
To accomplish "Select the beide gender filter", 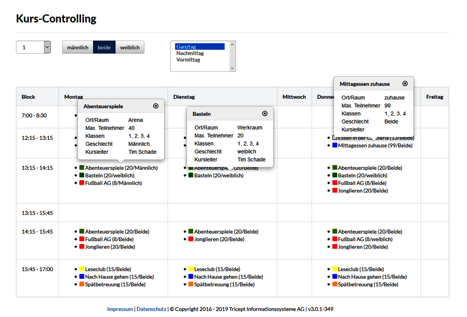I will [x=104, y=48].
